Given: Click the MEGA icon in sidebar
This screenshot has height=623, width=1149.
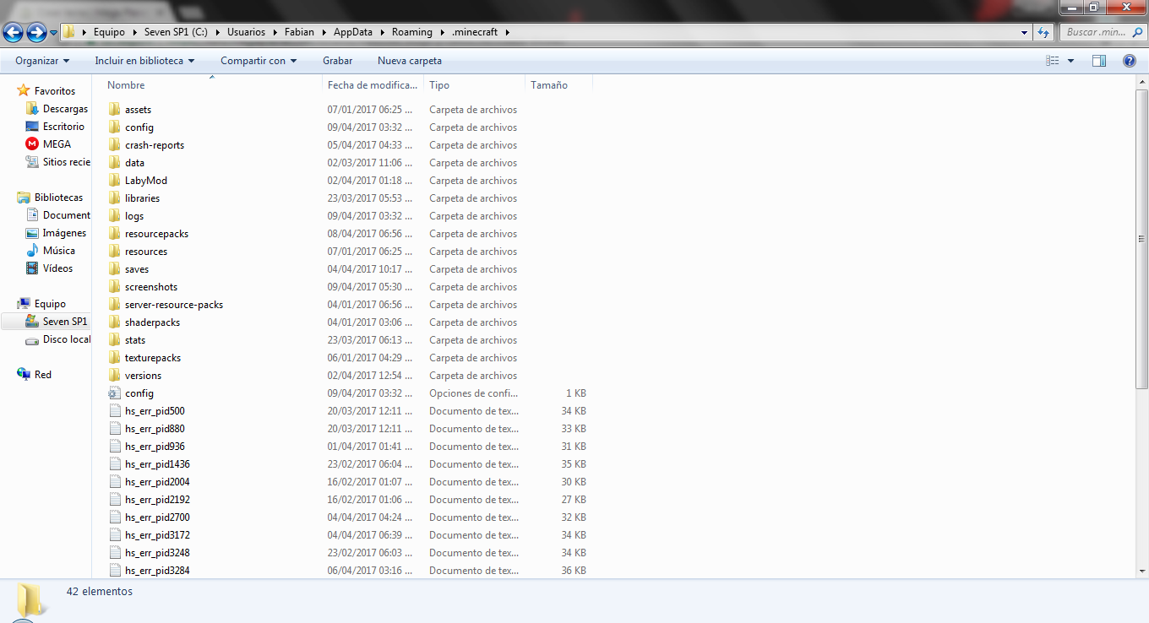Looking at the screenshot, I should pos(32,144).
